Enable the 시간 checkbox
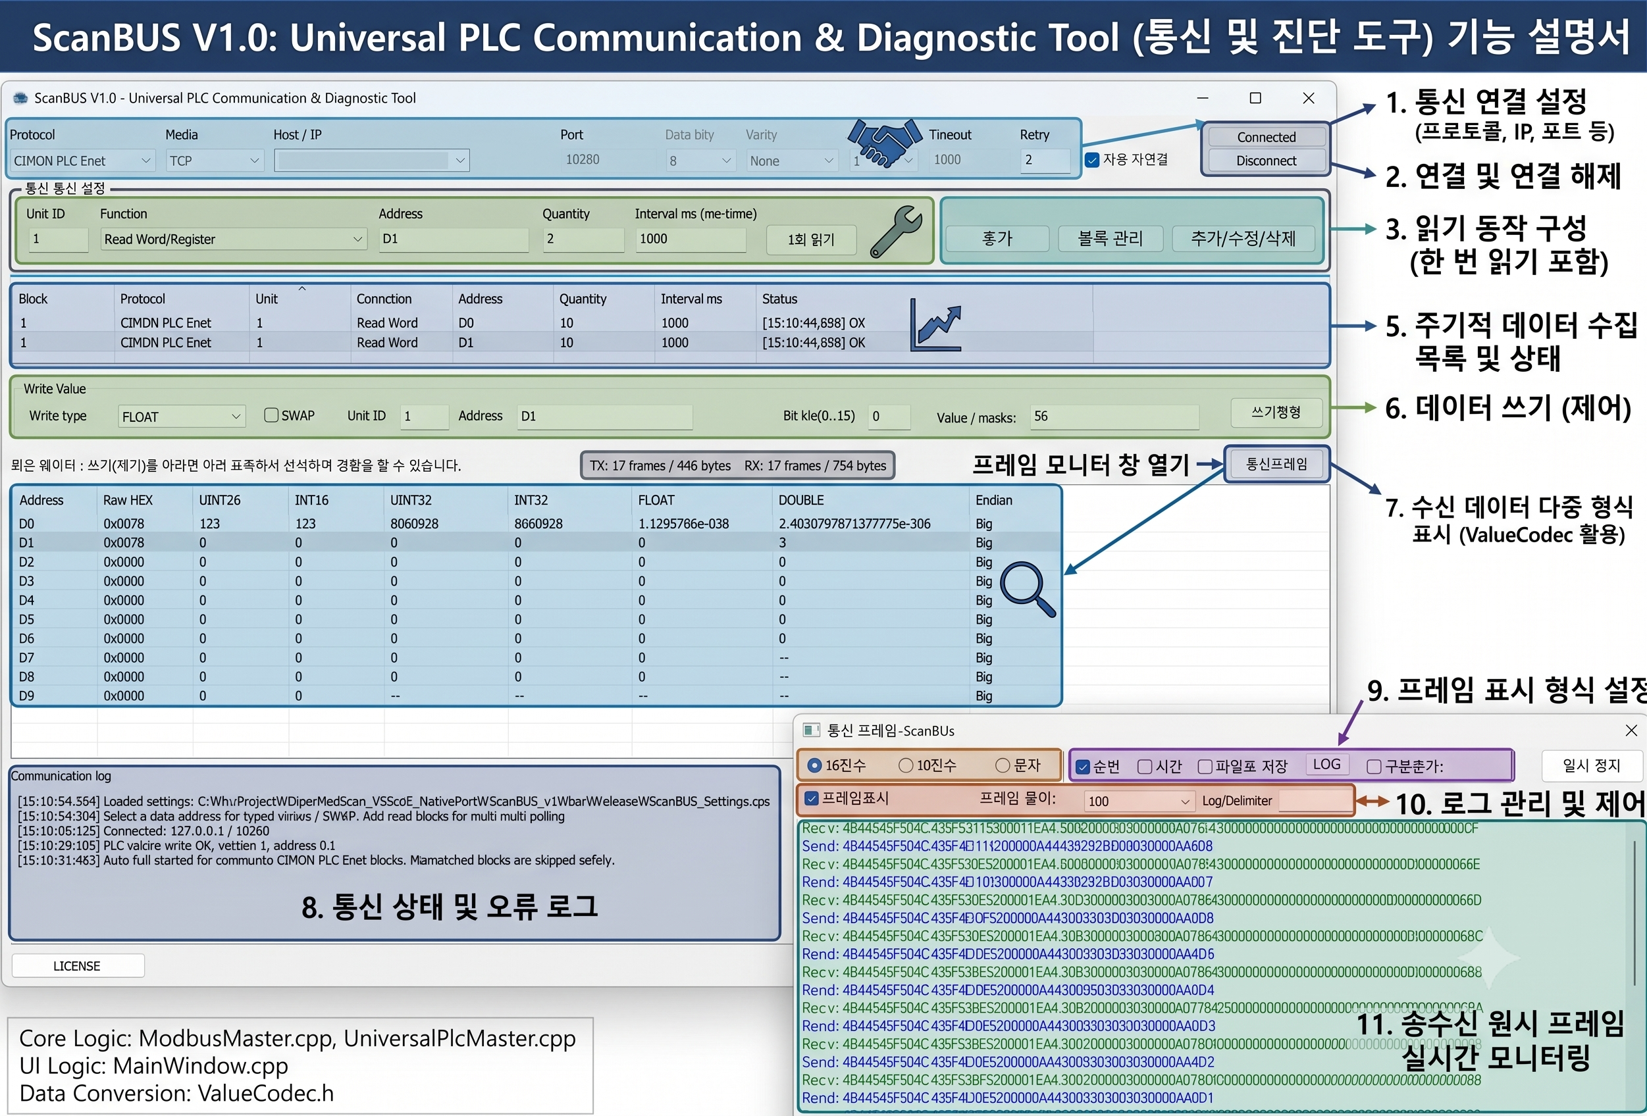1647x1116 pixels. pyautogui.click(x=1144, y=767)
